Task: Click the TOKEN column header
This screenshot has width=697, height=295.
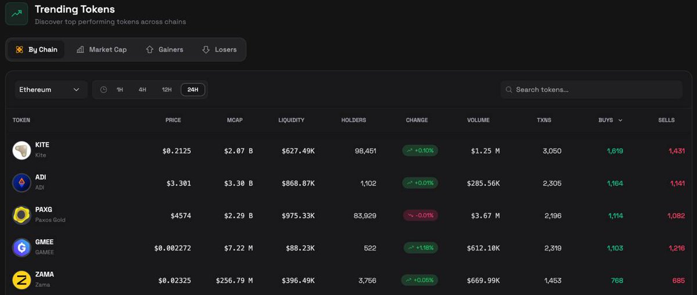Action: (21, 120)
